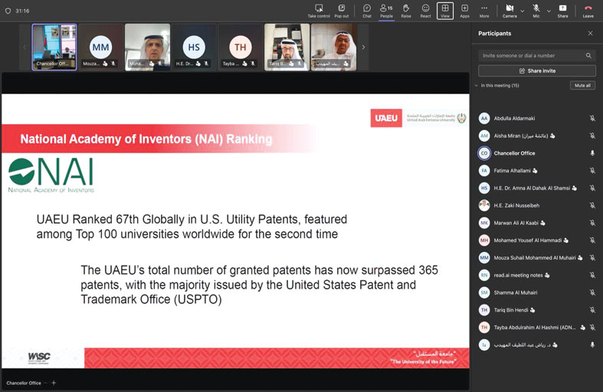This screenshot has width=603, height=392.
Task: Click the Share screen icon
Action: click(x=562, y=10)
